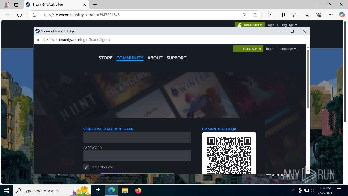Click Install Steam button in the popup

click(x=248, y=49)
